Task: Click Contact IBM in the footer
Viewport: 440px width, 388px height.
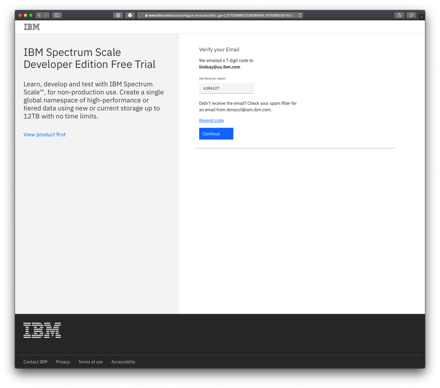Action: [x=35, y=362]
